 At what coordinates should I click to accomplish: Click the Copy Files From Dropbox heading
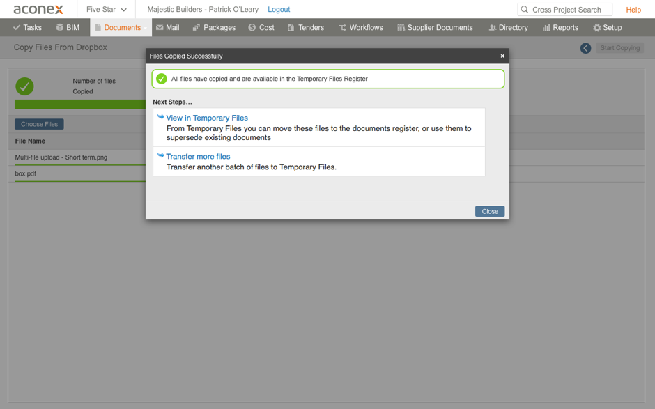pos(60,47)
